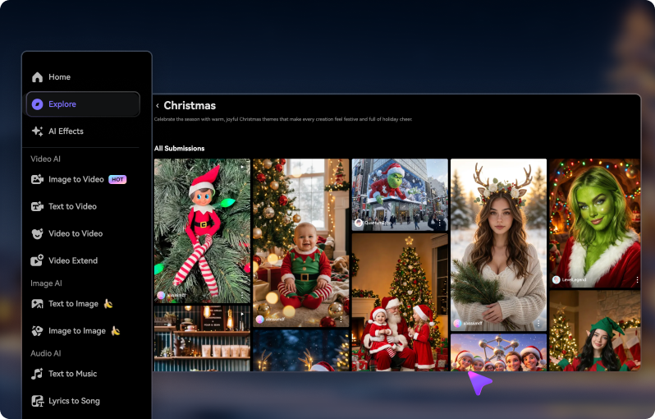
Task: Click the Image to Video icon
Action: coord(37,179)
